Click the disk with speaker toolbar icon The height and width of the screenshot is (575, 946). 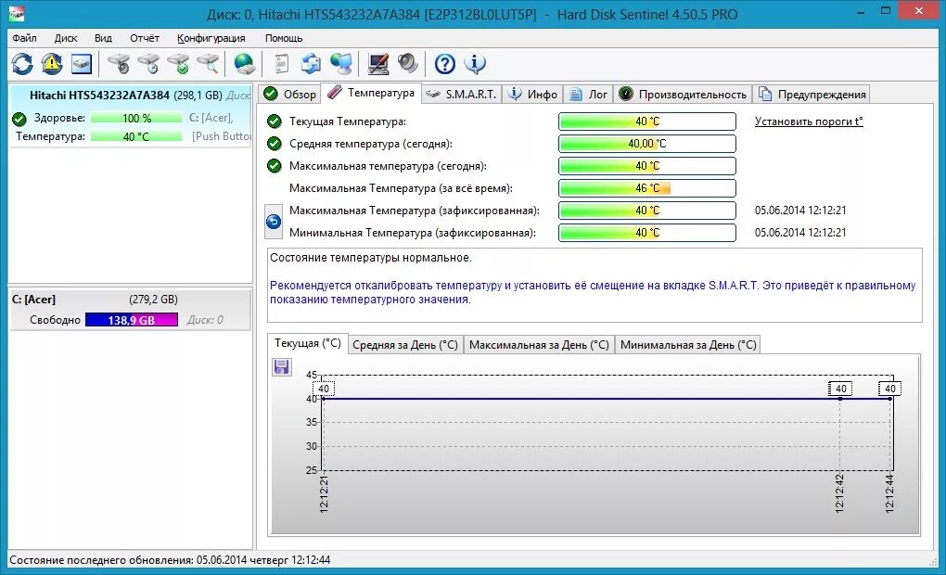point(119,63)
